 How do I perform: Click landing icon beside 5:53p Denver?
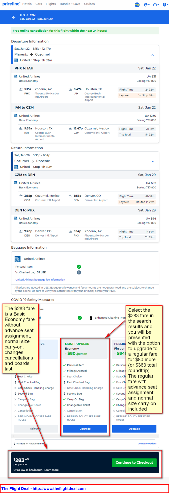click(x=70, y=196)
